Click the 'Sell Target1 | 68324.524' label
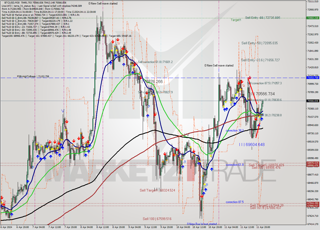The width and height of the screenshot is (320, 230). click(157, 190)
